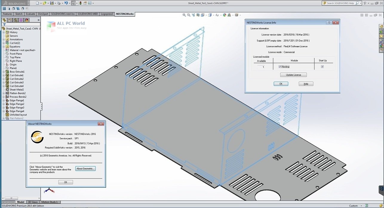This screenshot has width=384, height=208.
Task: Click the Zoom to Fit icon
Action: [x=184, y=15]
